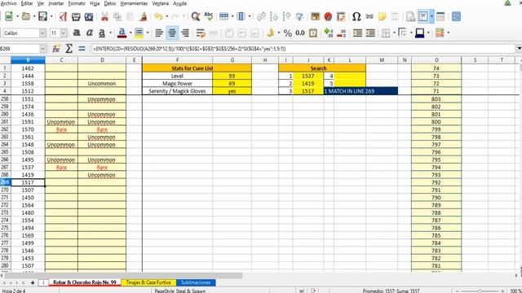The image size is (522, 293).
Task: Click the font color swatch
Action: point(122,33)
